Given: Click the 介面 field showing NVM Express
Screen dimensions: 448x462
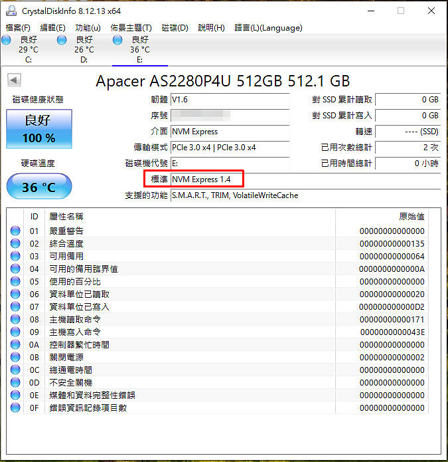Looking at the screenshot, I should [x=230, y=132].
